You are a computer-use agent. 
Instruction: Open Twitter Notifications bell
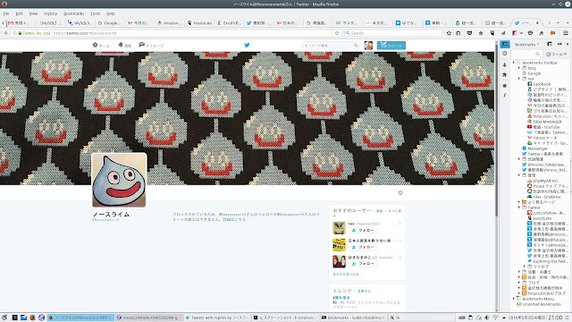(125, 46)
